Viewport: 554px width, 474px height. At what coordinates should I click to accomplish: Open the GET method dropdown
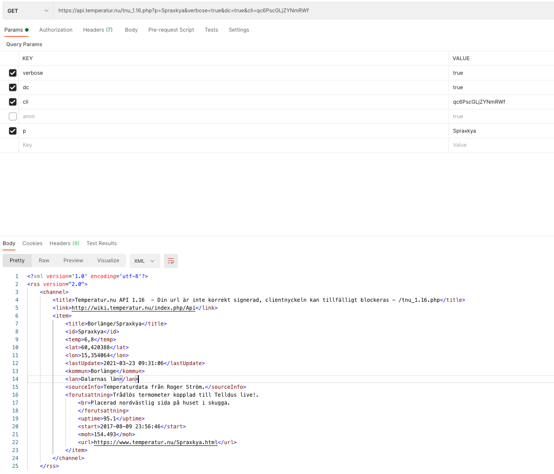[x=28, y=11]
